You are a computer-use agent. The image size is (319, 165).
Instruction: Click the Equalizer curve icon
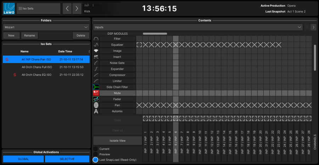point(96,45)
